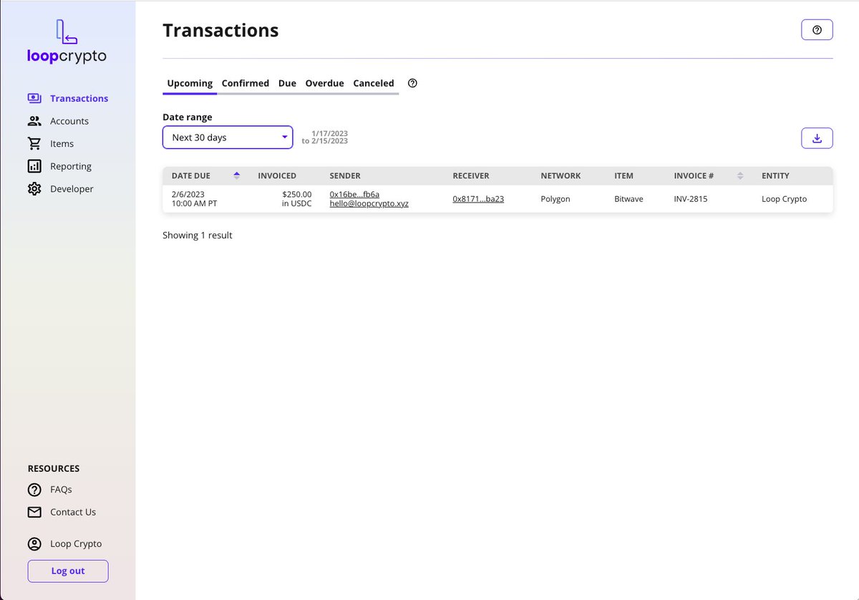Switch to the Canceled tab
Image resolution: width=859 pixels, height=600 pixels.
point(374,83)
